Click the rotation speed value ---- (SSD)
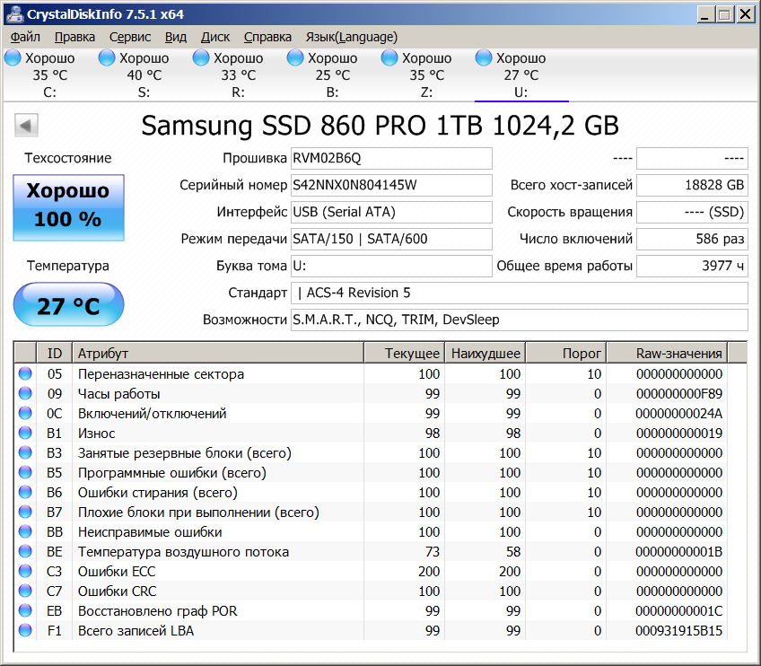Screen dimensions: 761x666 pyautogui.click(x=692, y=212)
